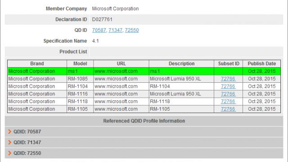
Task: Click the Member Company label
Action: click(x=66, y=9)
